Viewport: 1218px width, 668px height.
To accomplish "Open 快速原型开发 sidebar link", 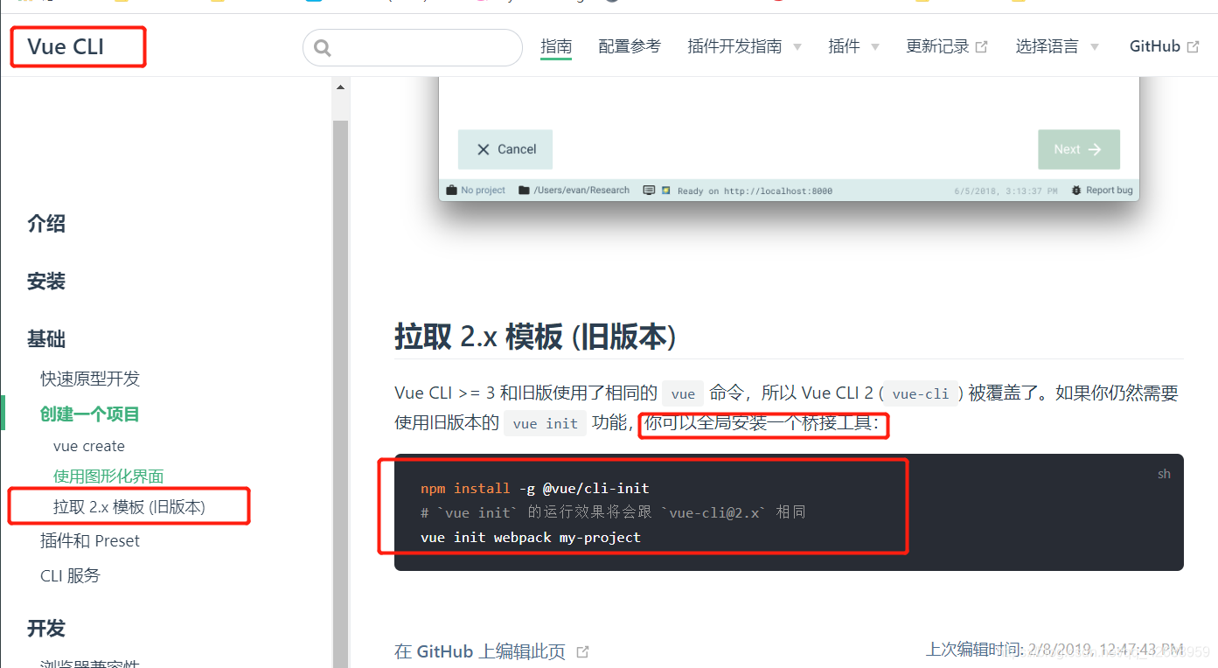I will pos(90,379).
